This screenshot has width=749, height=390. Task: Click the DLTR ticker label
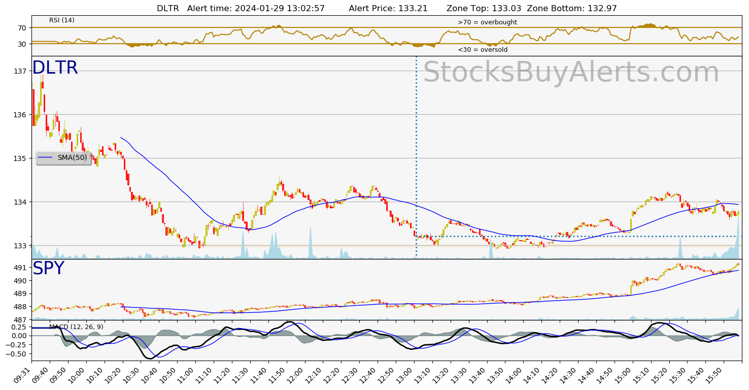tap(55, 68)
